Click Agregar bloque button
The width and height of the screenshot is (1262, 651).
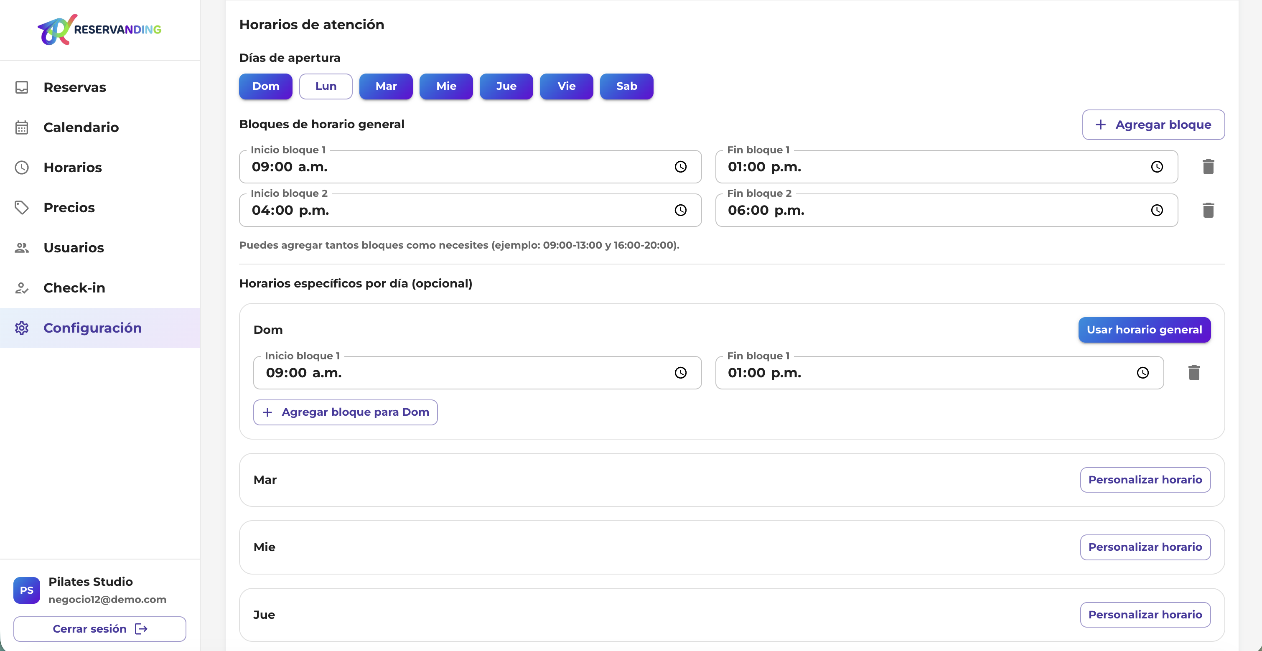[1153, 125]
